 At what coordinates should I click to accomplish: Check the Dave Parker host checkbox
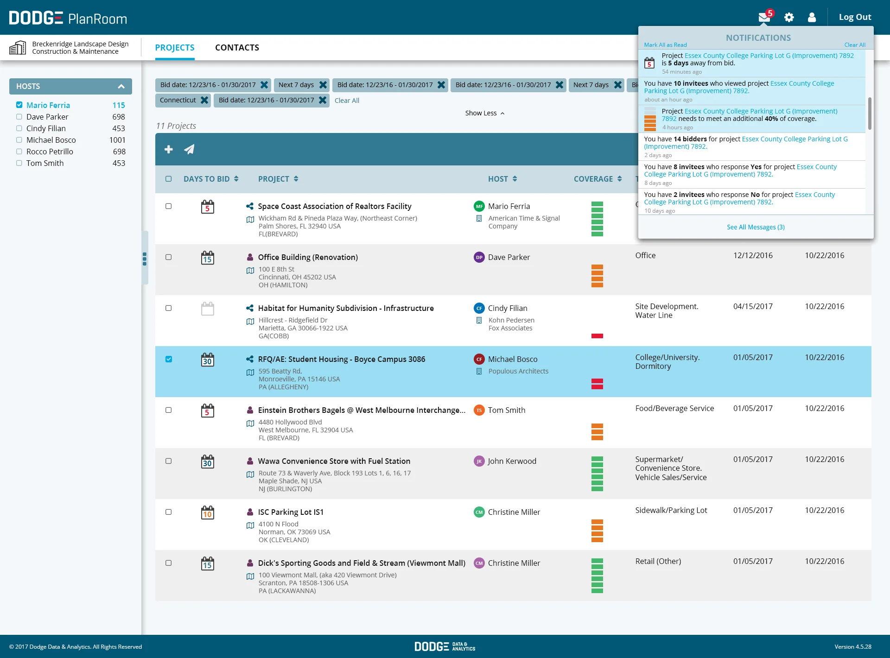pos(19,117)
